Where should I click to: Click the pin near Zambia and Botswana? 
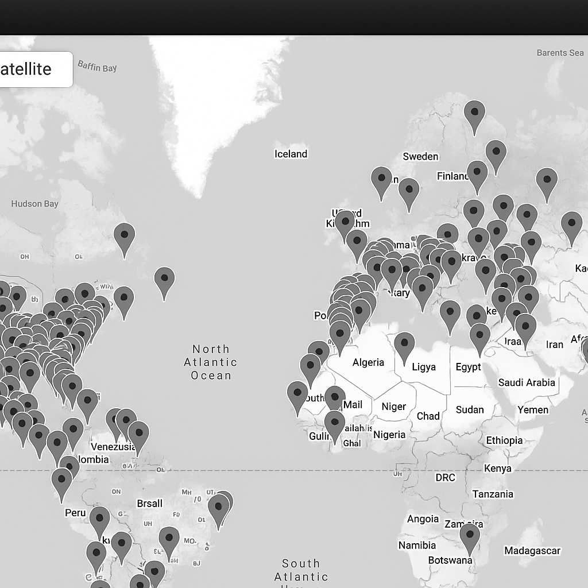tap(470, 537)
